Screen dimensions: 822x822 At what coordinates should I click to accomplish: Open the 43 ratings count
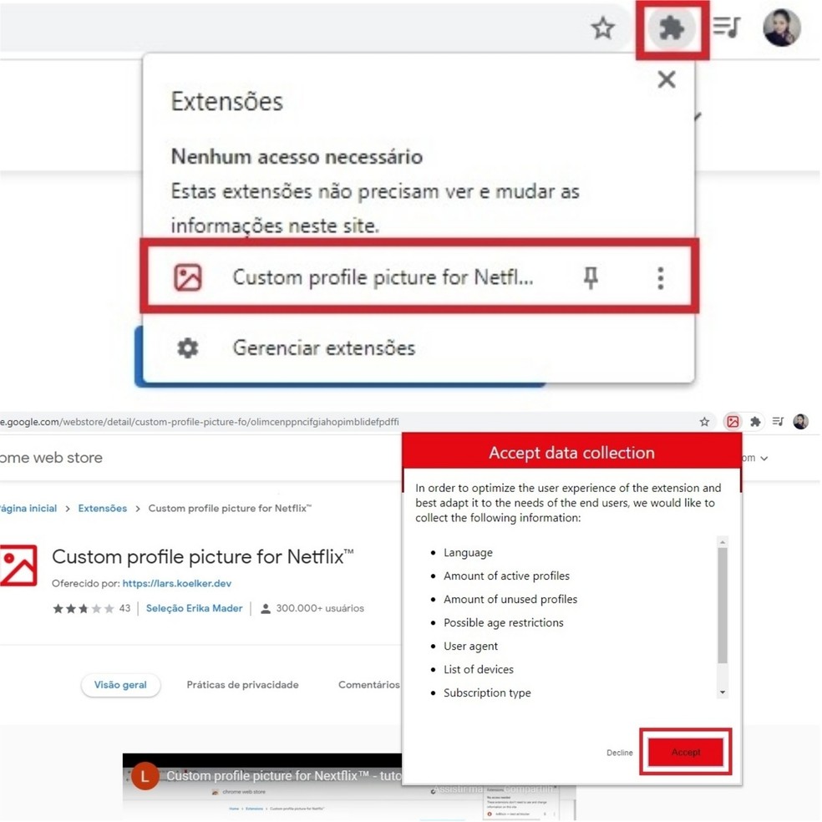pos(124,609)
